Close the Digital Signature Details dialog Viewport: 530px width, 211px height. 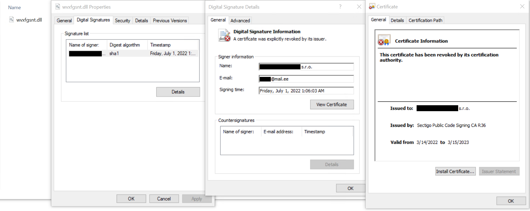(359, 7)
